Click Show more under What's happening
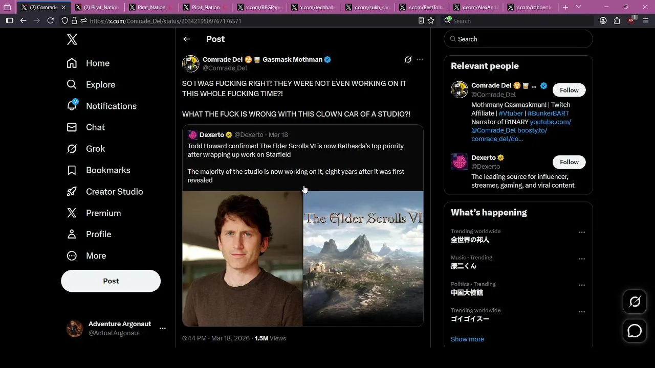 tap(467, 339)
